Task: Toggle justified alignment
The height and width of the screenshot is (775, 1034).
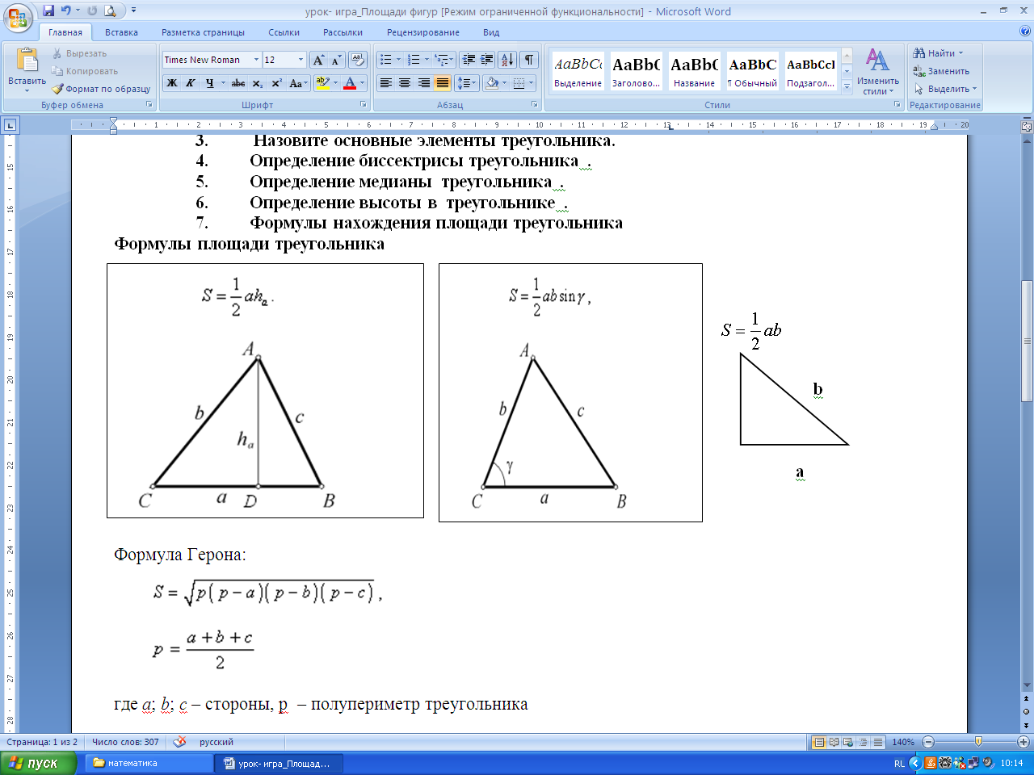Action: [x=443, y=83]
